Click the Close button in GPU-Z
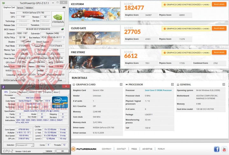 click(59, 80)
